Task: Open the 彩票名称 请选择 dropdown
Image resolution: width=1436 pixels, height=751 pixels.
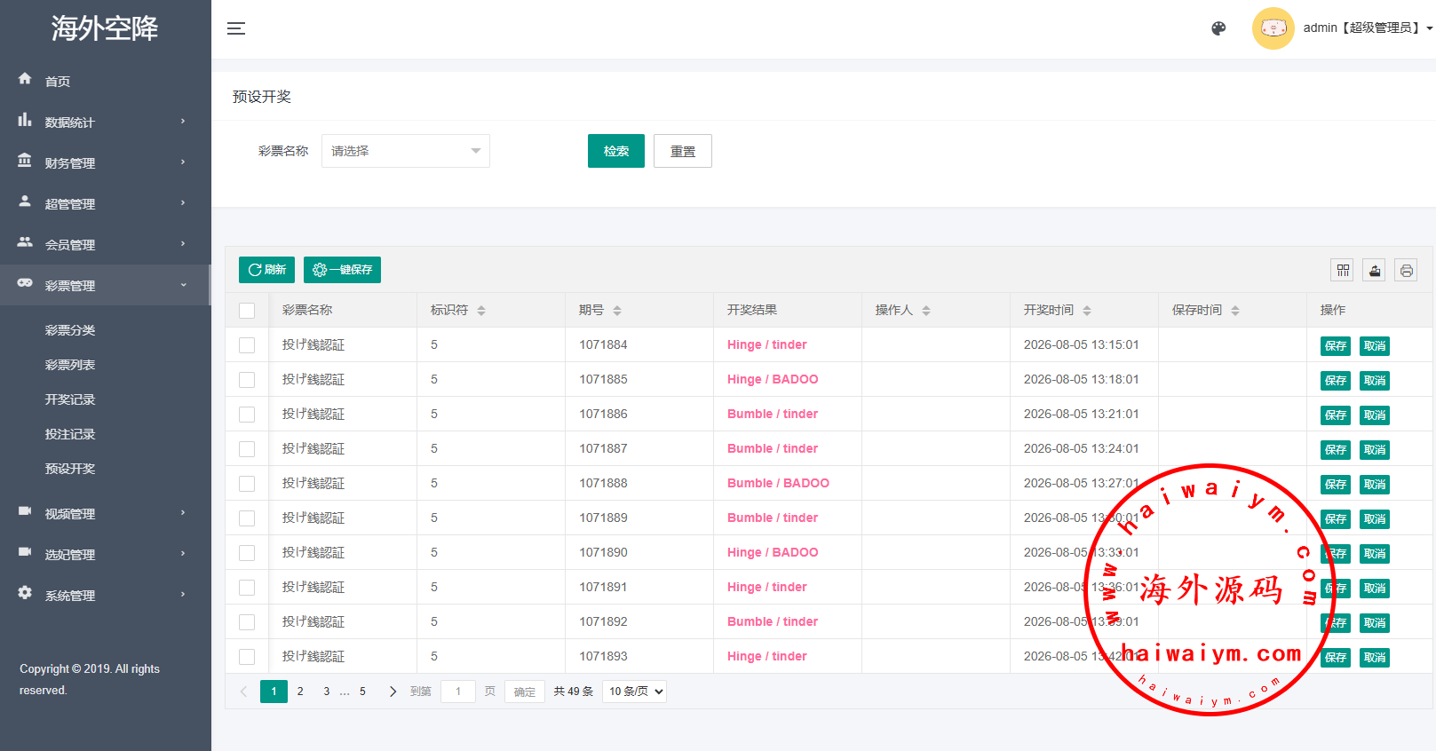Action: pos(406,151)
